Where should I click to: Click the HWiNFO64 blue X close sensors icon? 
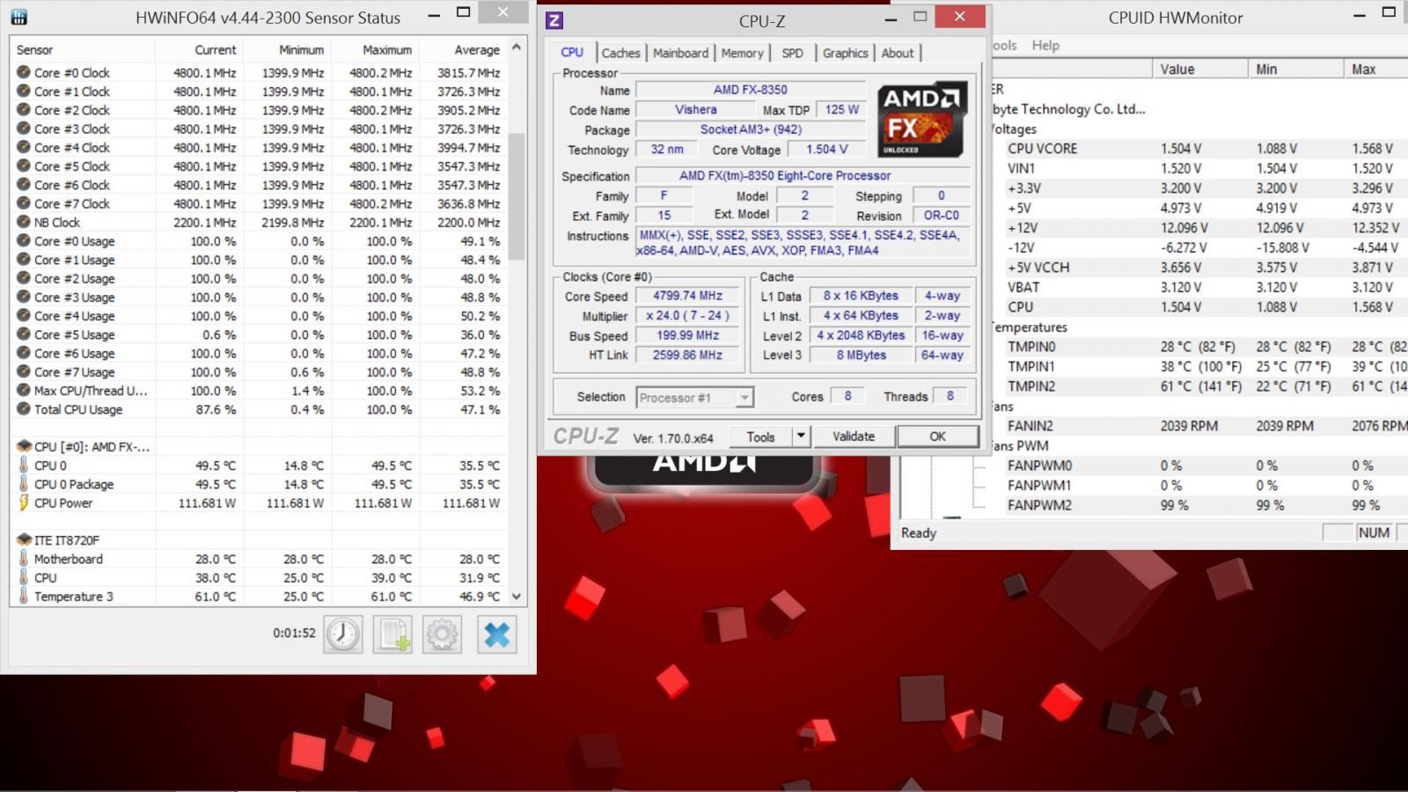(497, 634)
